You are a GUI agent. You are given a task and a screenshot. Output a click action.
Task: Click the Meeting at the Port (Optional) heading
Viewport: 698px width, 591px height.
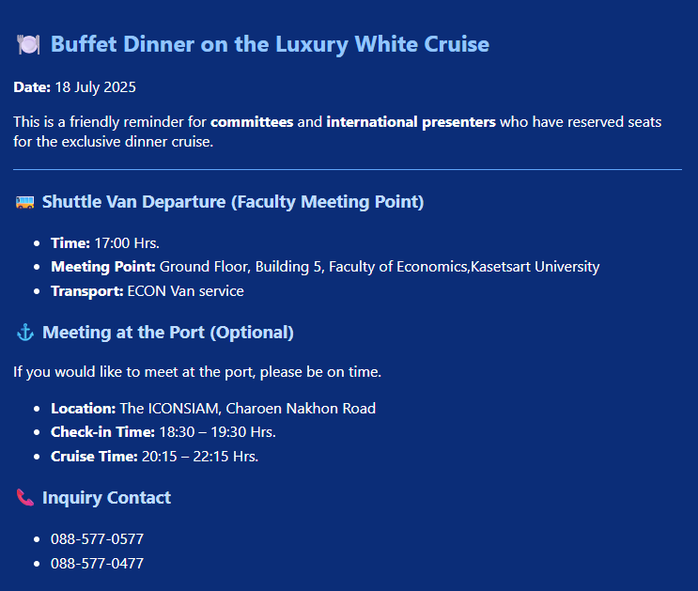pyautogui.click(x=168, y=333)
